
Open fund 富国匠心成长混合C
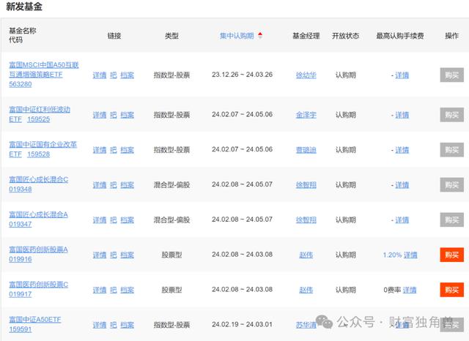(x=39, y=179)
